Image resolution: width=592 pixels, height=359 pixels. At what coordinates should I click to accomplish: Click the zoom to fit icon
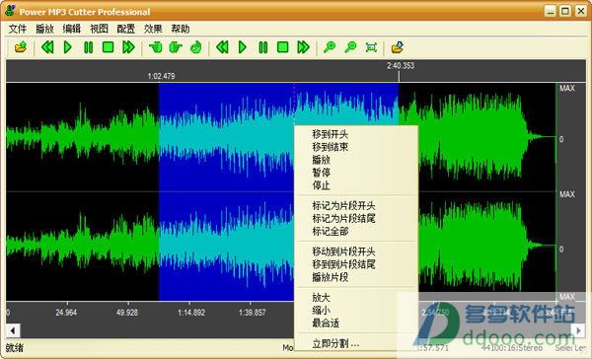click(x=371, y=47)
